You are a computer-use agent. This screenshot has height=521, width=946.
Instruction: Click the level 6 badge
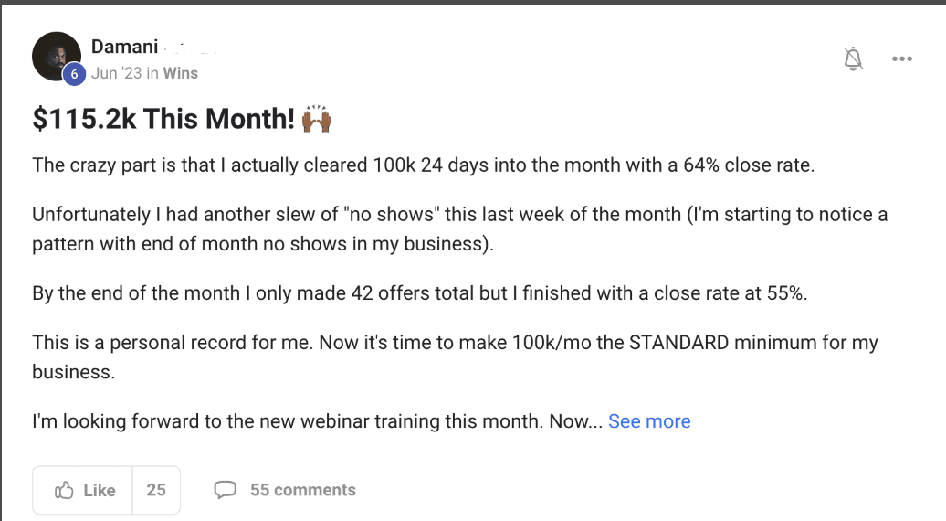74,74
